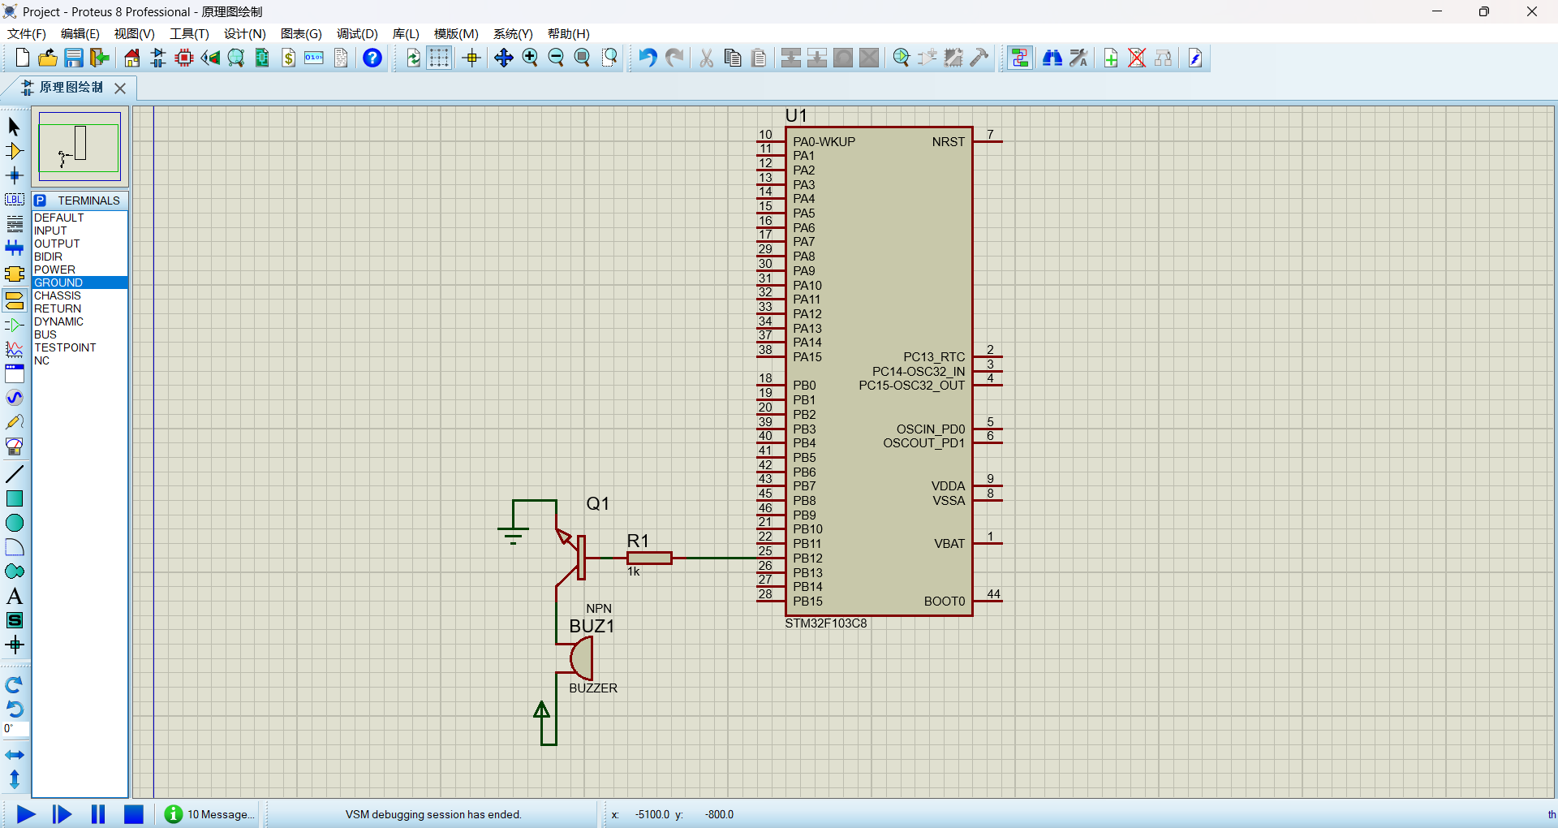Open a project with the folder icon
This screenshot has height=828, width=1558.
click(48, 58)
